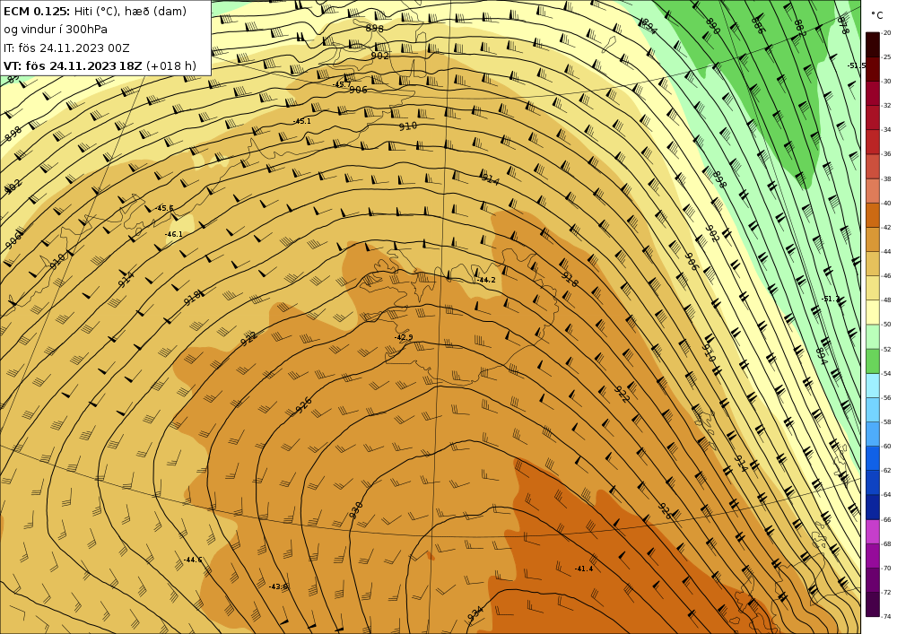The image size is (897, 634).
Task: Click the legend swatch between -25 and -30
Action: 873,69
